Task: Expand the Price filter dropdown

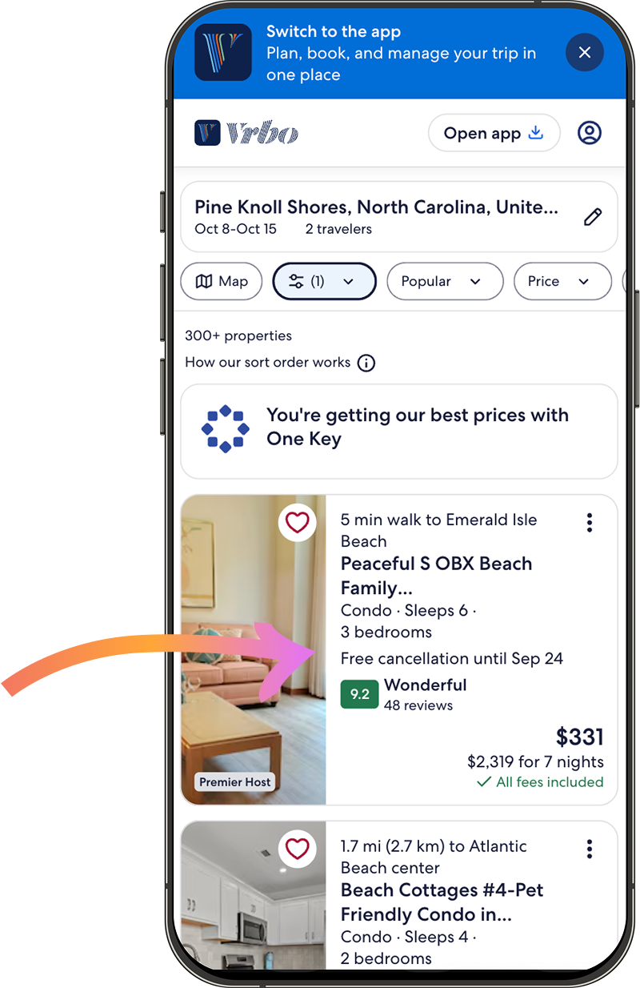Action: tap(563, 282)
